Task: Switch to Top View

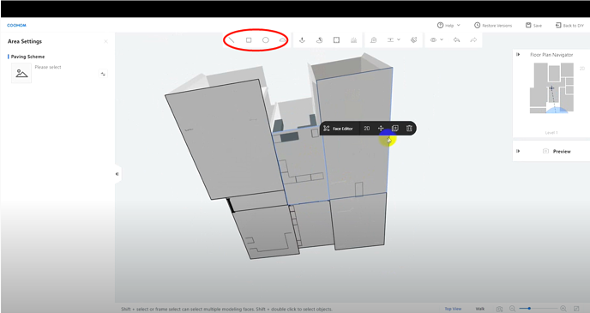Action: tap(453, 309)
